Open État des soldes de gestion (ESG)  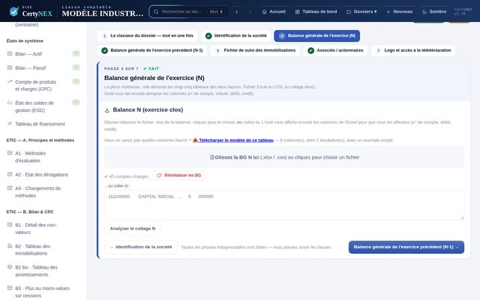coord(43,107)
